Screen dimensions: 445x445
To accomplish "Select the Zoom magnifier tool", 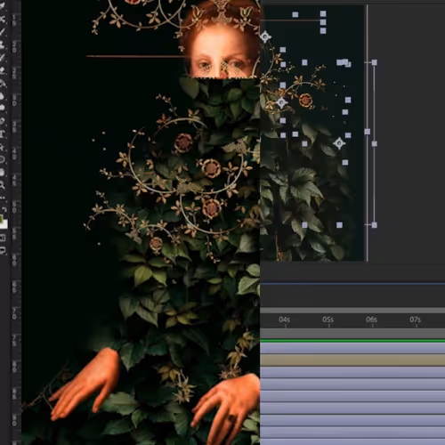I will point(3,185).
